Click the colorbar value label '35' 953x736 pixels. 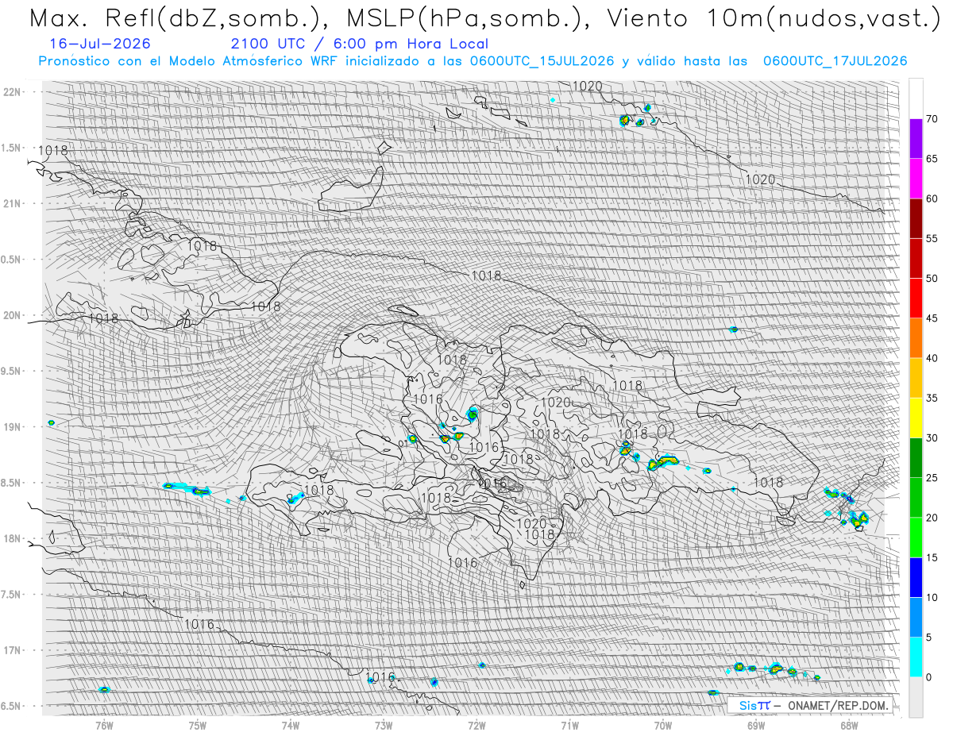coord(932,398)
